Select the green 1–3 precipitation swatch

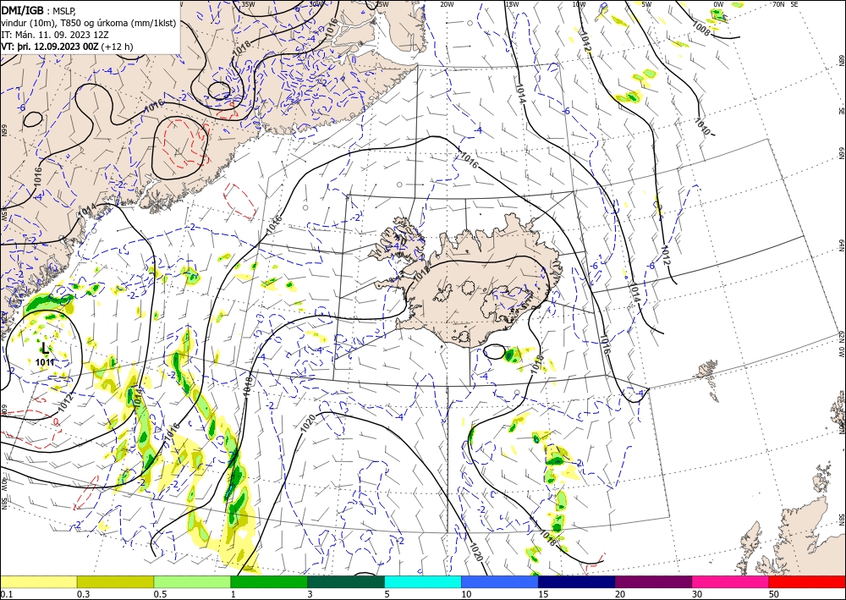pyautogui.click(x=269, y=581)
